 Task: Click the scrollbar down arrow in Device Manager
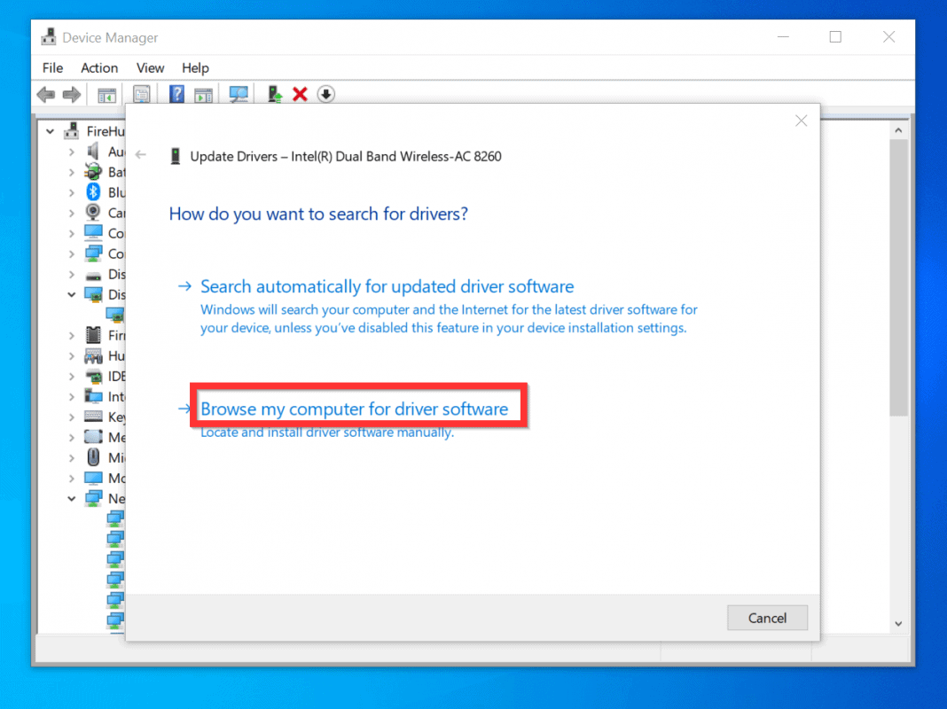click(x=898, y=623)
